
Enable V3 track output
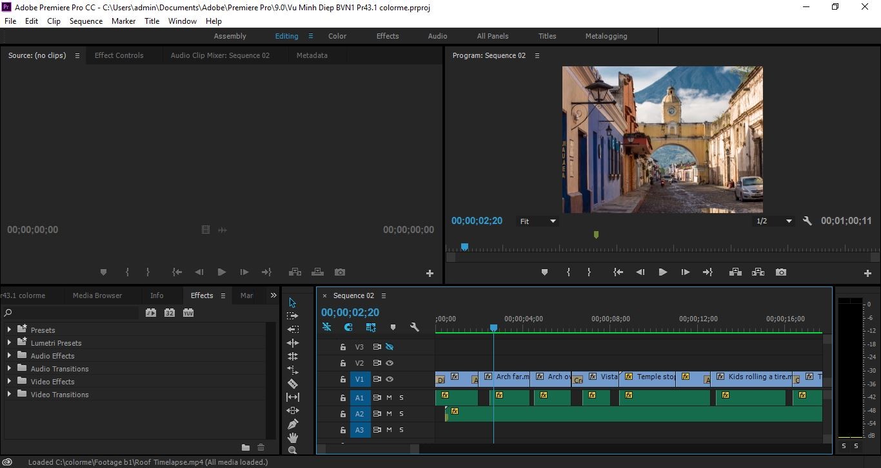click(x=390, y=347)
